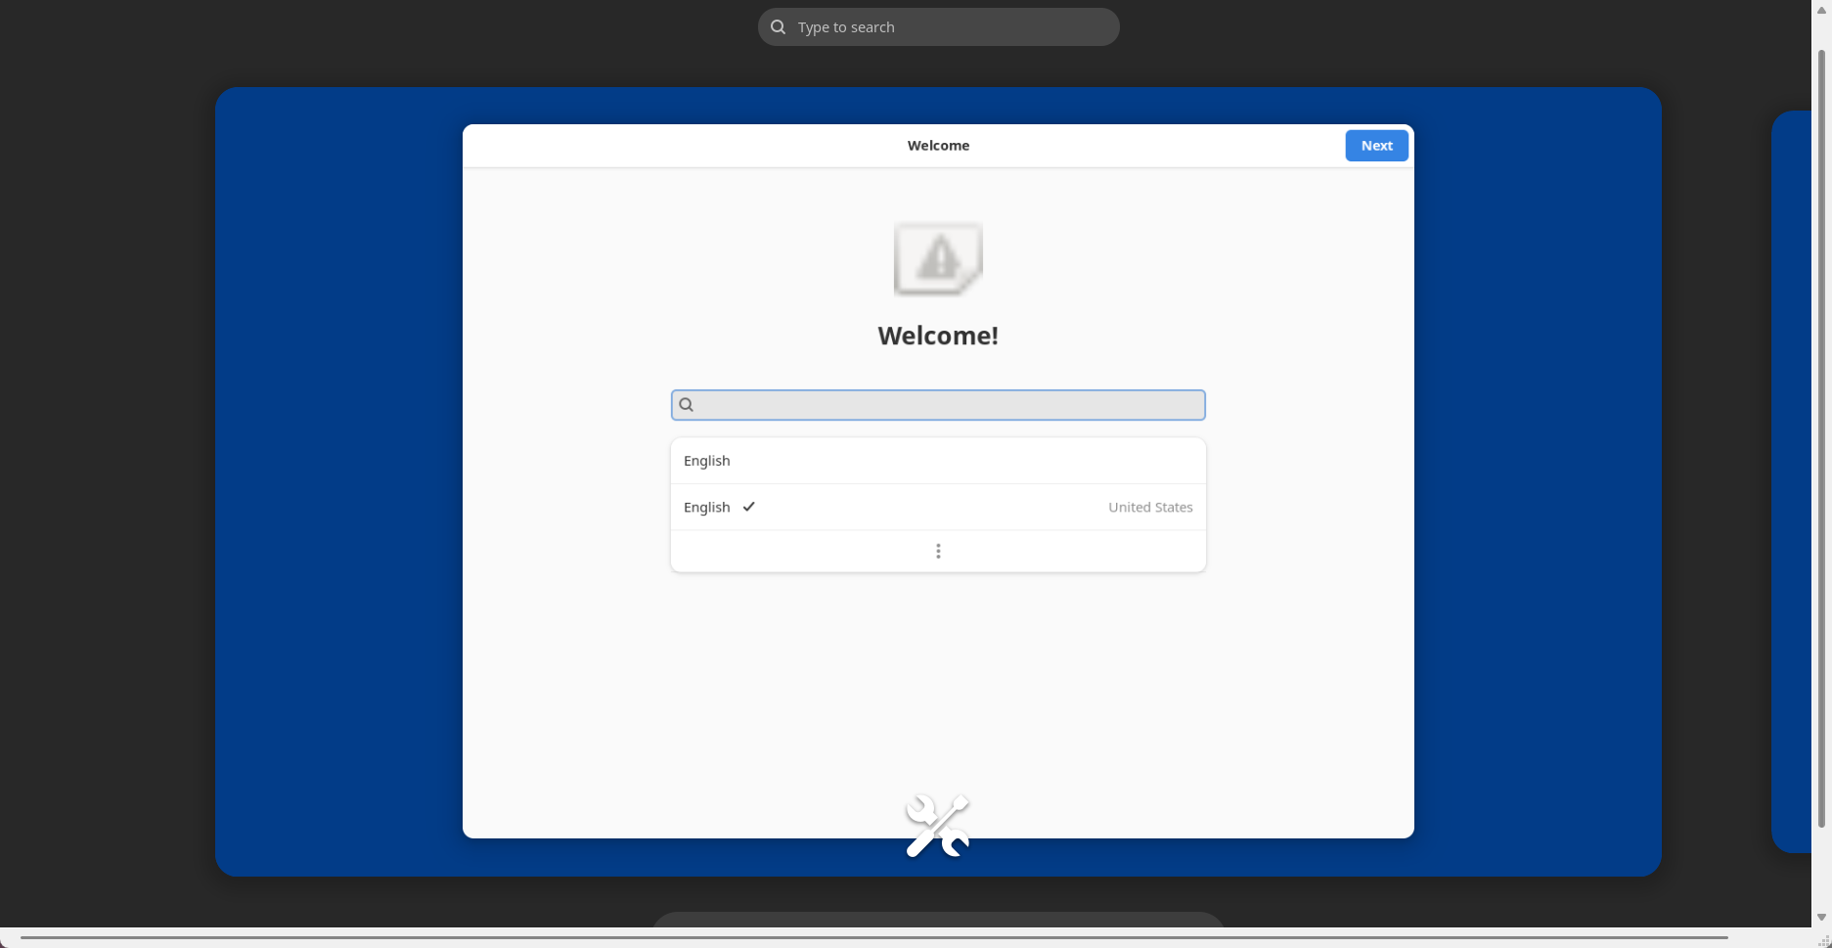The image size is (1832, 948).
Task: Click the vertical scrollbar thumb
Action: tap(1821, 440)
